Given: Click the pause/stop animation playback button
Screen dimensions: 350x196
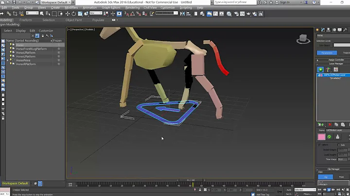Looking at the screenshot, I should [329, 190].
